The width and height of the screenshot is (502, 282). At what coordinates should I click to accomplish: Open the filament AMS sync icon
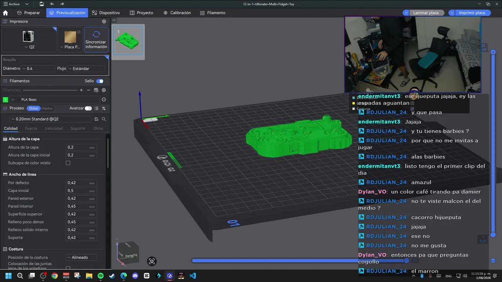(96, 90)
